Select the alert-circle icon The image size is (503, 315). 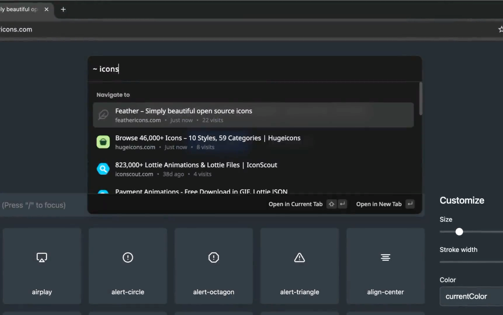(x=128, y=266)
